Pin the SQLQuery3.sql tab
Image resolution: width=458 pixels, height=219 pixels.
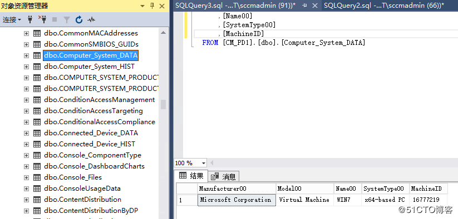pos(304,6)
